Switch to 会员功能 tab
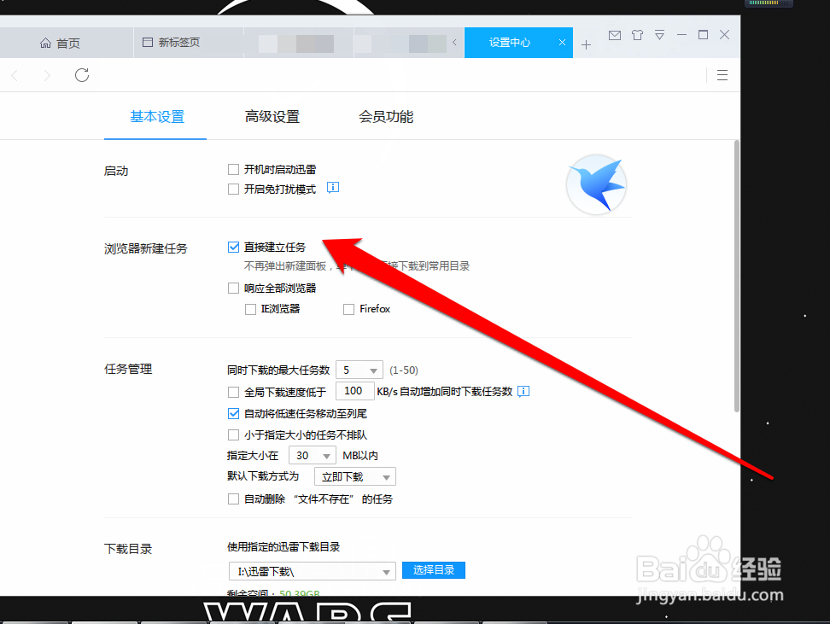The image size is (830, 624). click(386, 116)
